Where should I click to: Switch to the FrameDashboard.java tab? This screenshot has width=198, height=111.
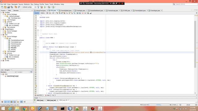[97, 10]
